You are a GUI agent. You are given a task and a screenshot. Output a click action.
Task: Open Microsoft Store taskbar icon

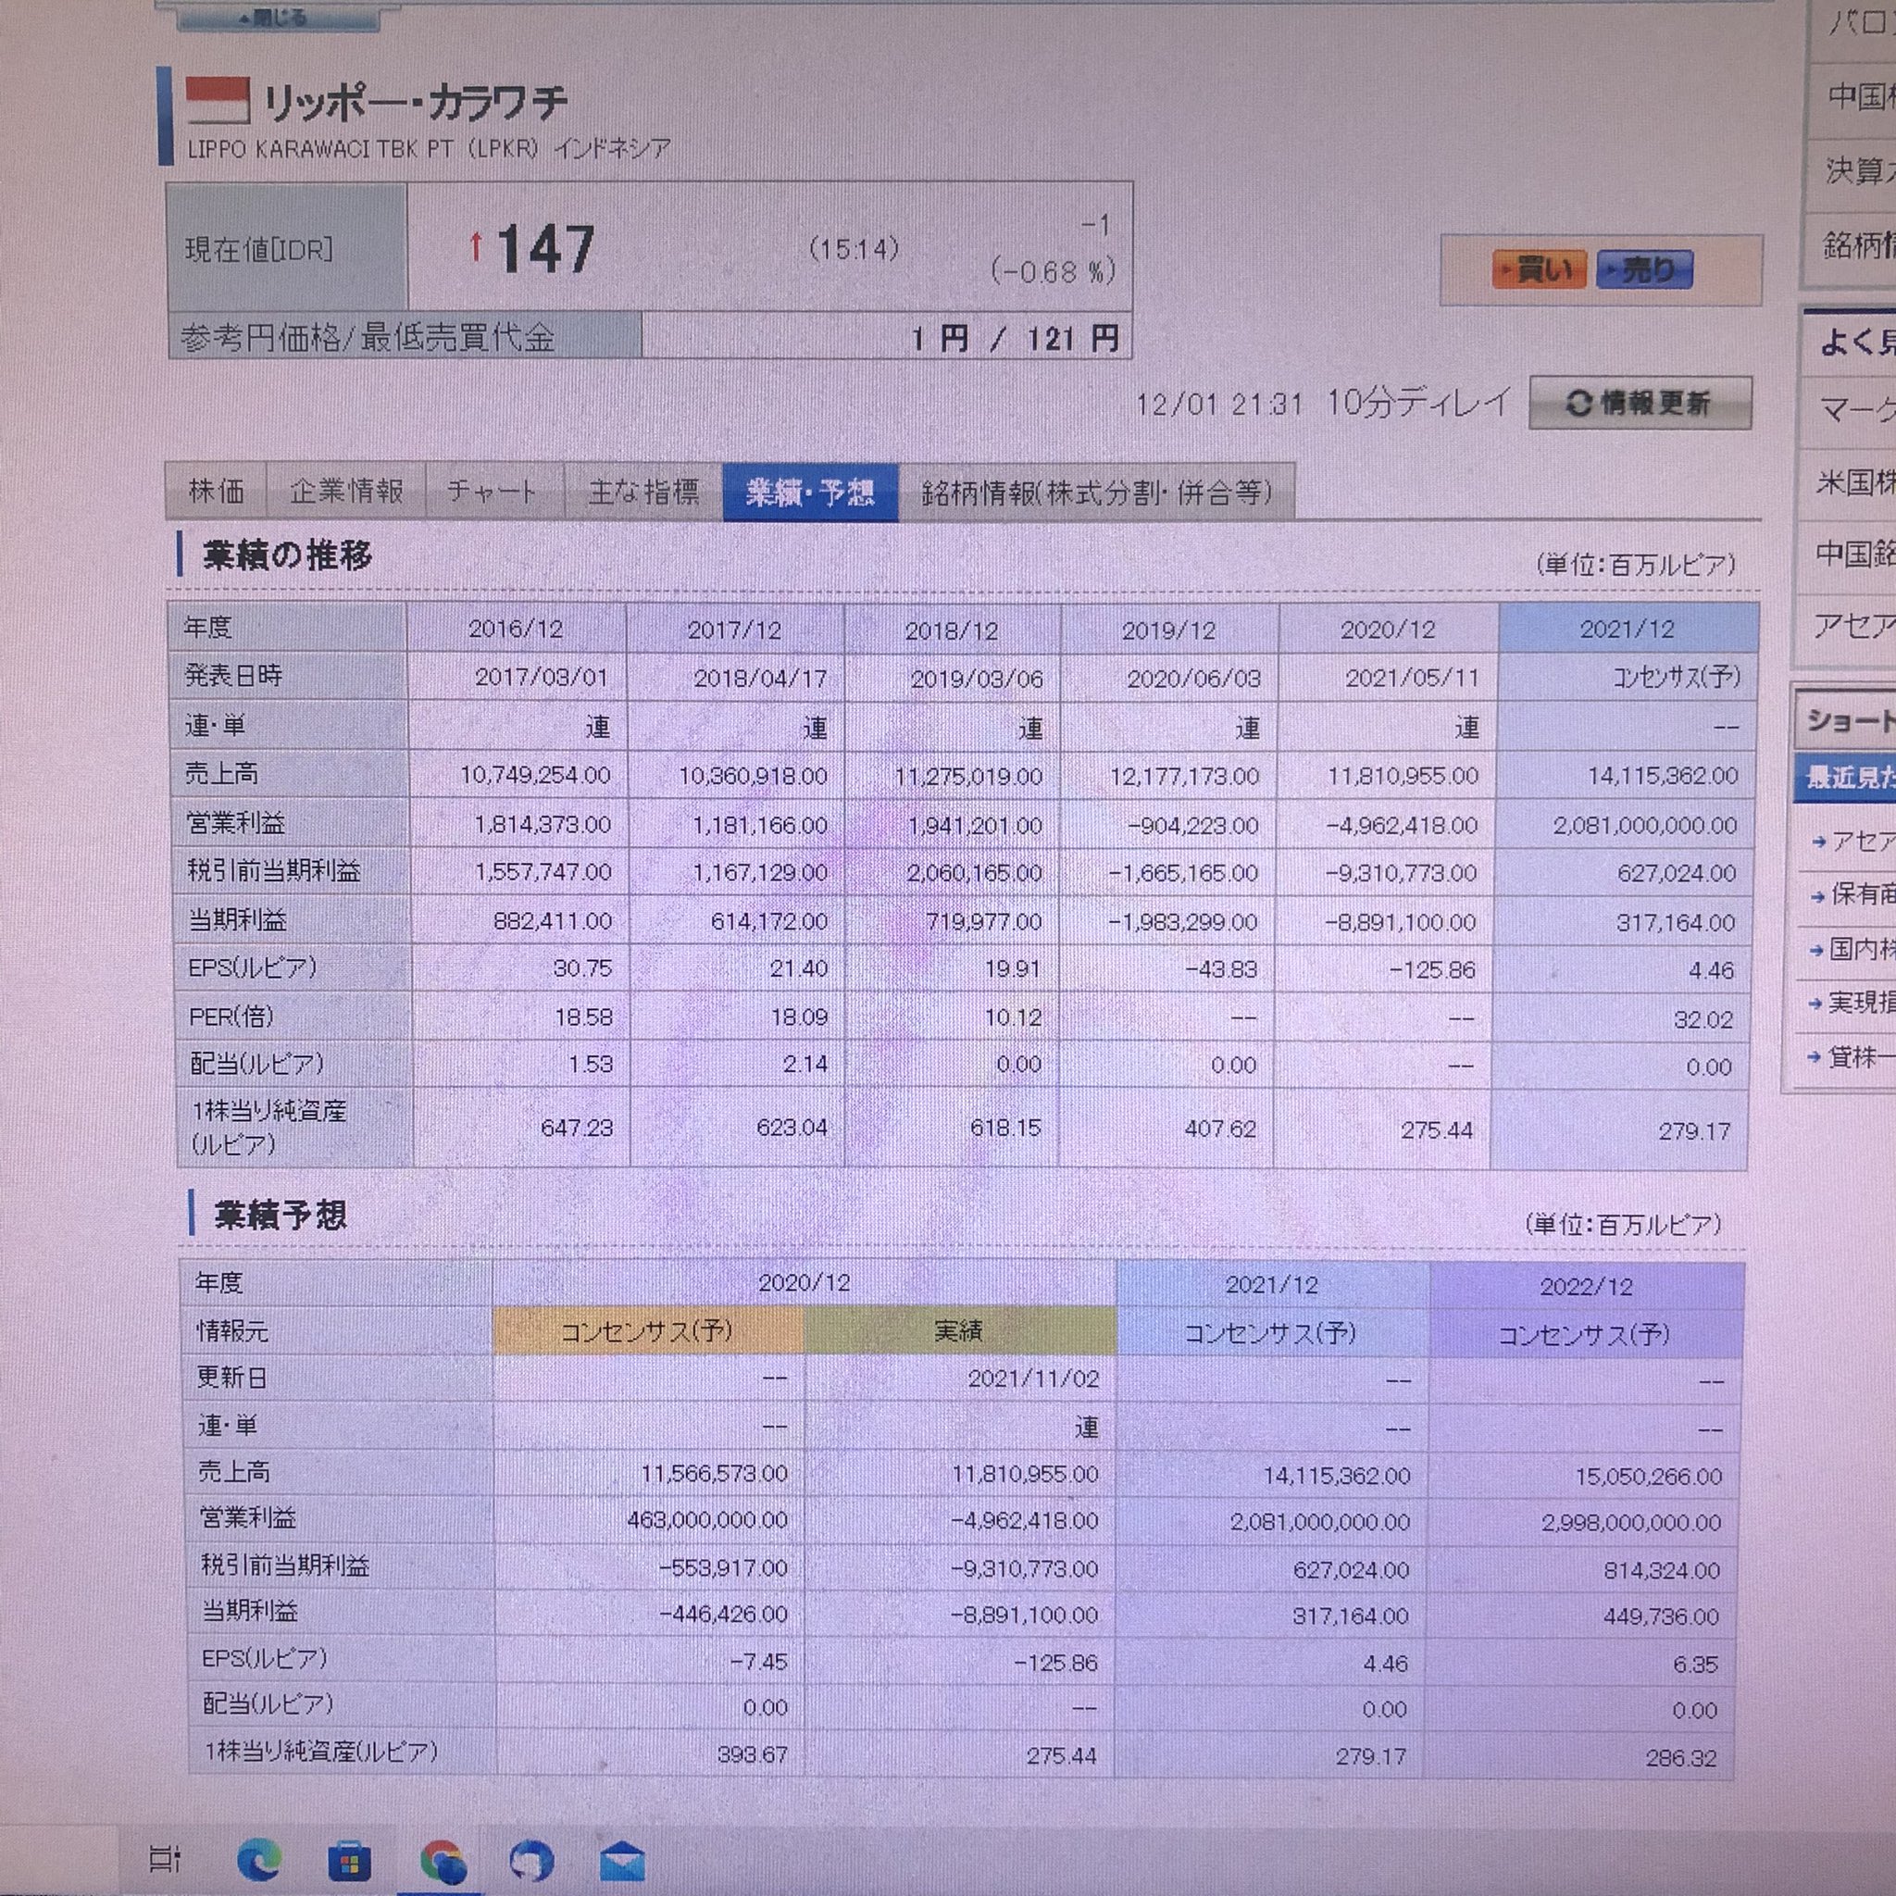[x=348, y=1860]
